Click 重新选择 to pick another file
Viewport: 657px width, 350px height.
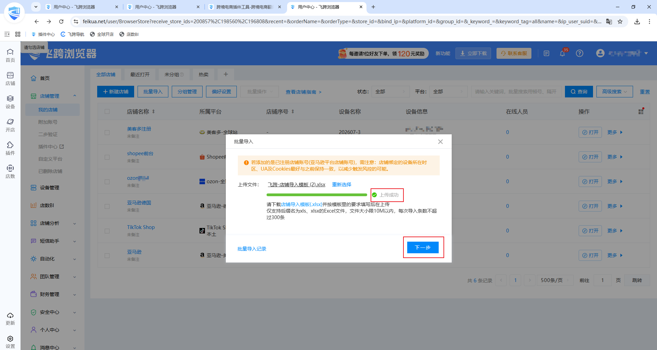point(342,185)
